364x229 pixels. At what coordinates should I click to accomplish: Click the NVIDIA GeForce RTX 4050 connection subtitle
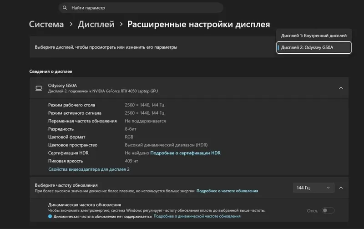(103, 91)
